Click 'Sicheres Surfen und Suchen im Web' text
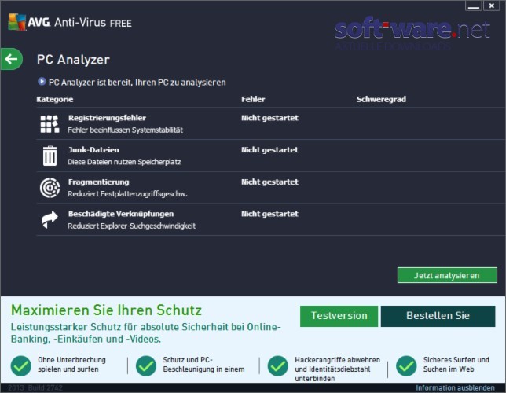 pyautogui.click(x=456, y=365)
